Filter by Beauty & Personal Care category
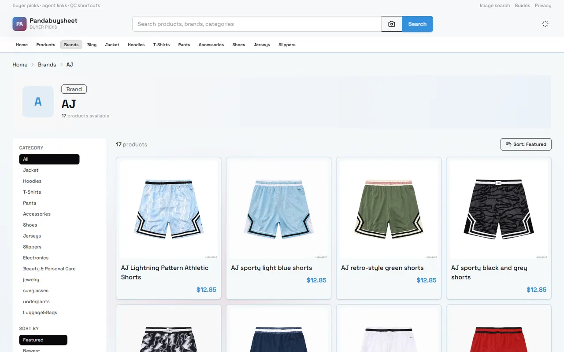 coord(49,269)
